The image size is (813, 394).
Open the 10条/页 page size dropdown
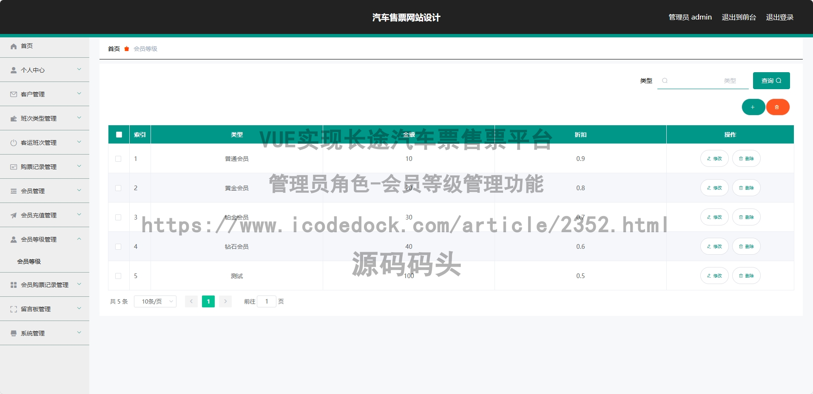point(155,301)
